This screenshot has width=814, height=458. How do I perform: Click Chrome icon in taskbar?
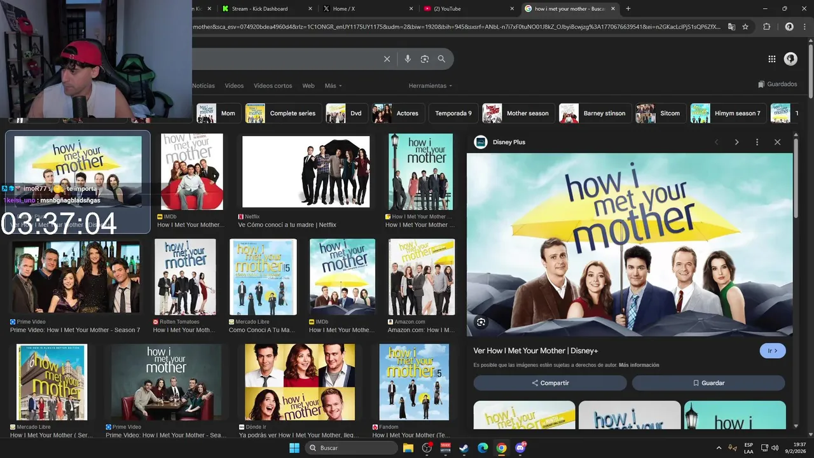[x=502, y=448]
